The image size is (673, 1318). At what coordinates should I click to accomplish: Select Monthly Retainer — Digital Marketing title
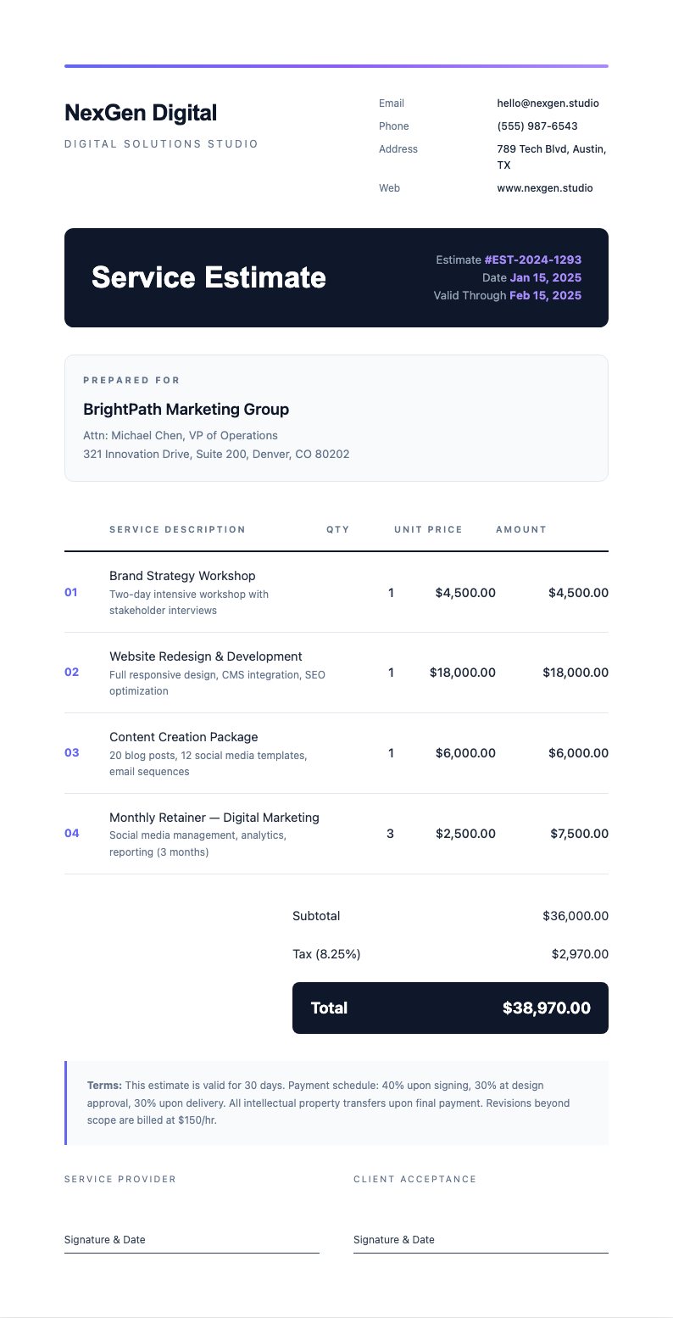coord(214,818)
